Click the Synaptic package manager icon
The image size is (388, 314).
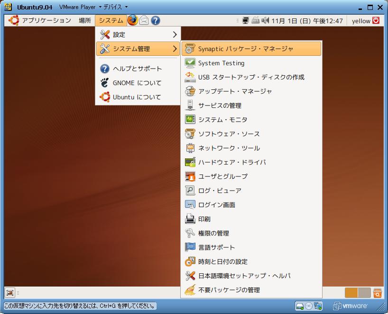tap(190, 49)
